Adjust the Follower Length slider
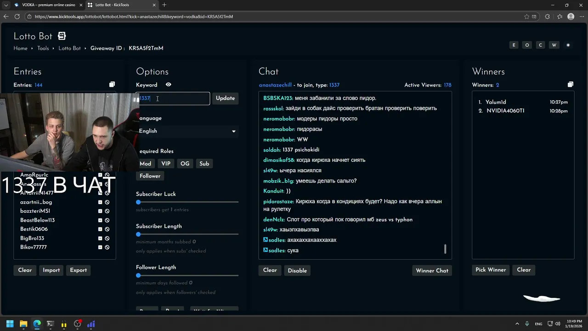This screenshot has height=331, width=588. click(187, 275)
